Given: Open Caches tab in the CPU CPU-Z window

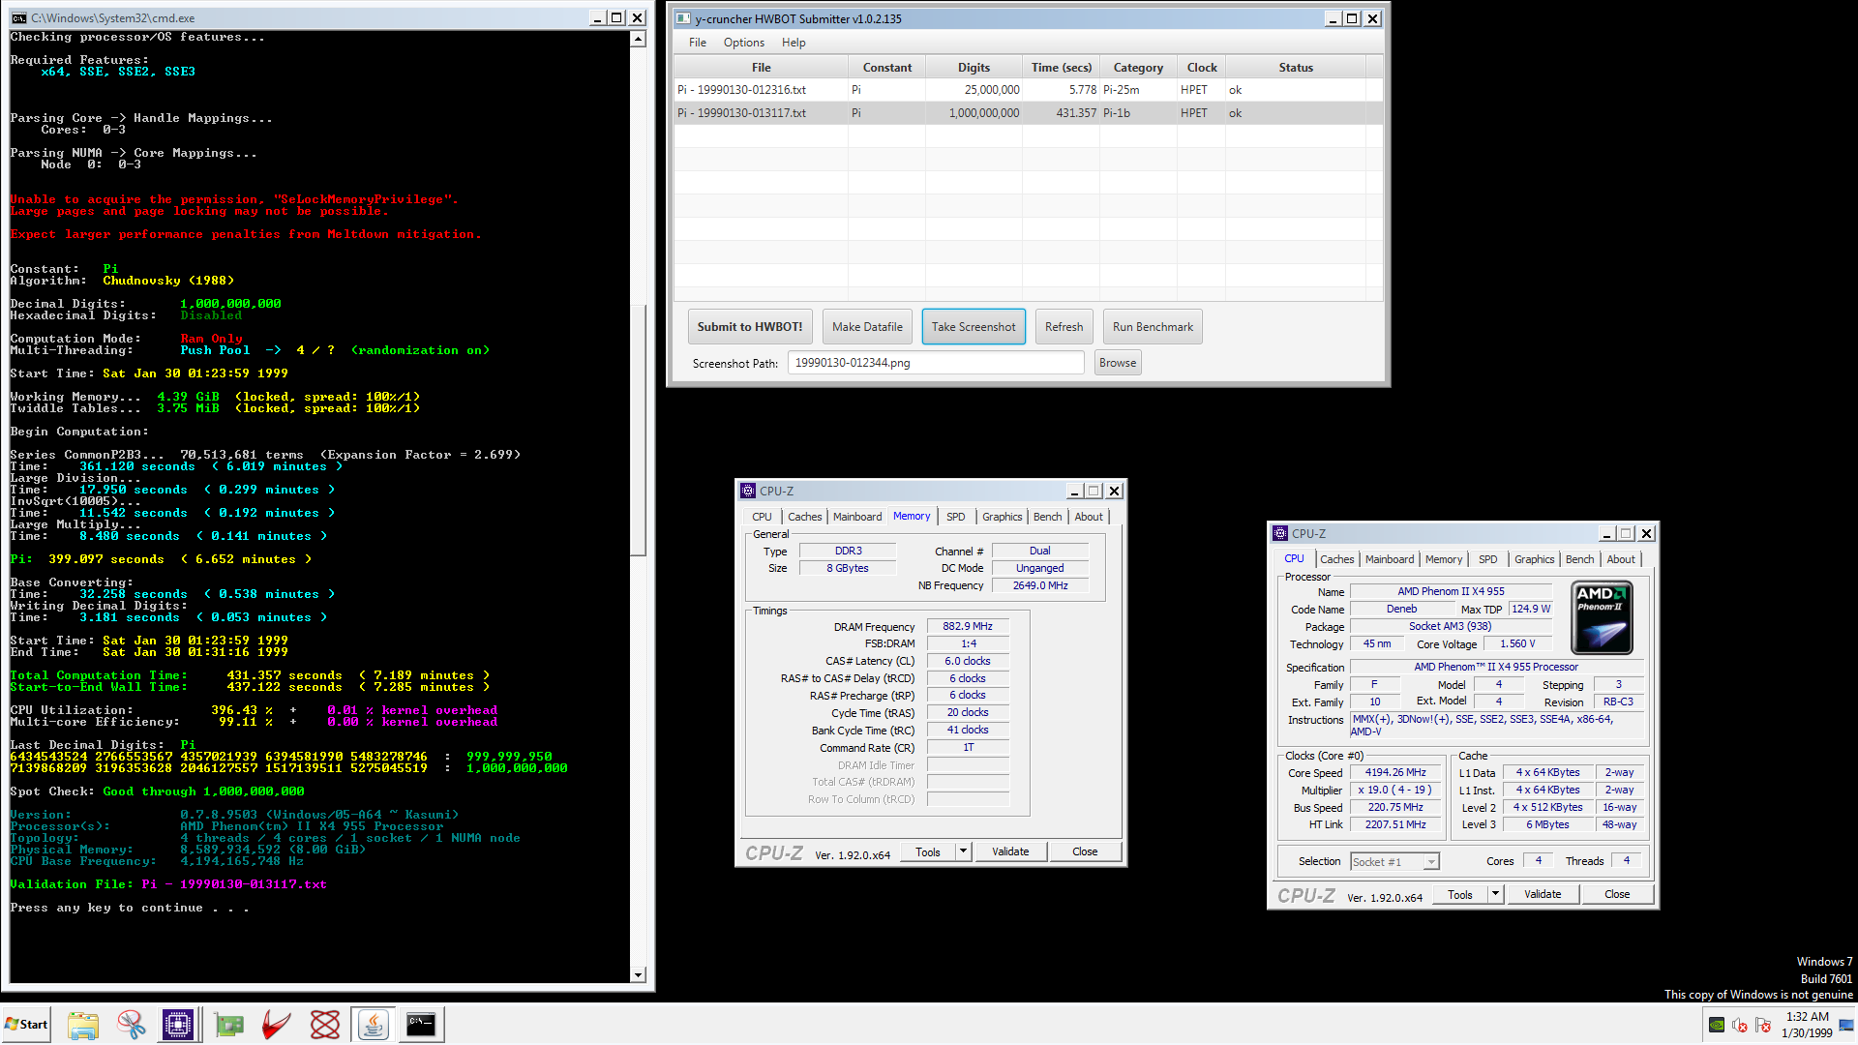Looking at the screenshot, I should [x=1336, y=559].
